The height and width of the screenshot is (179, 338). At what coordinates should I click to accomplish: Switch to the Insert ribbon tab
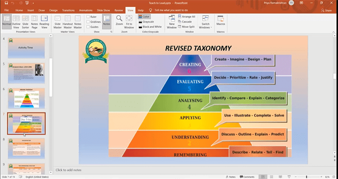30,10
